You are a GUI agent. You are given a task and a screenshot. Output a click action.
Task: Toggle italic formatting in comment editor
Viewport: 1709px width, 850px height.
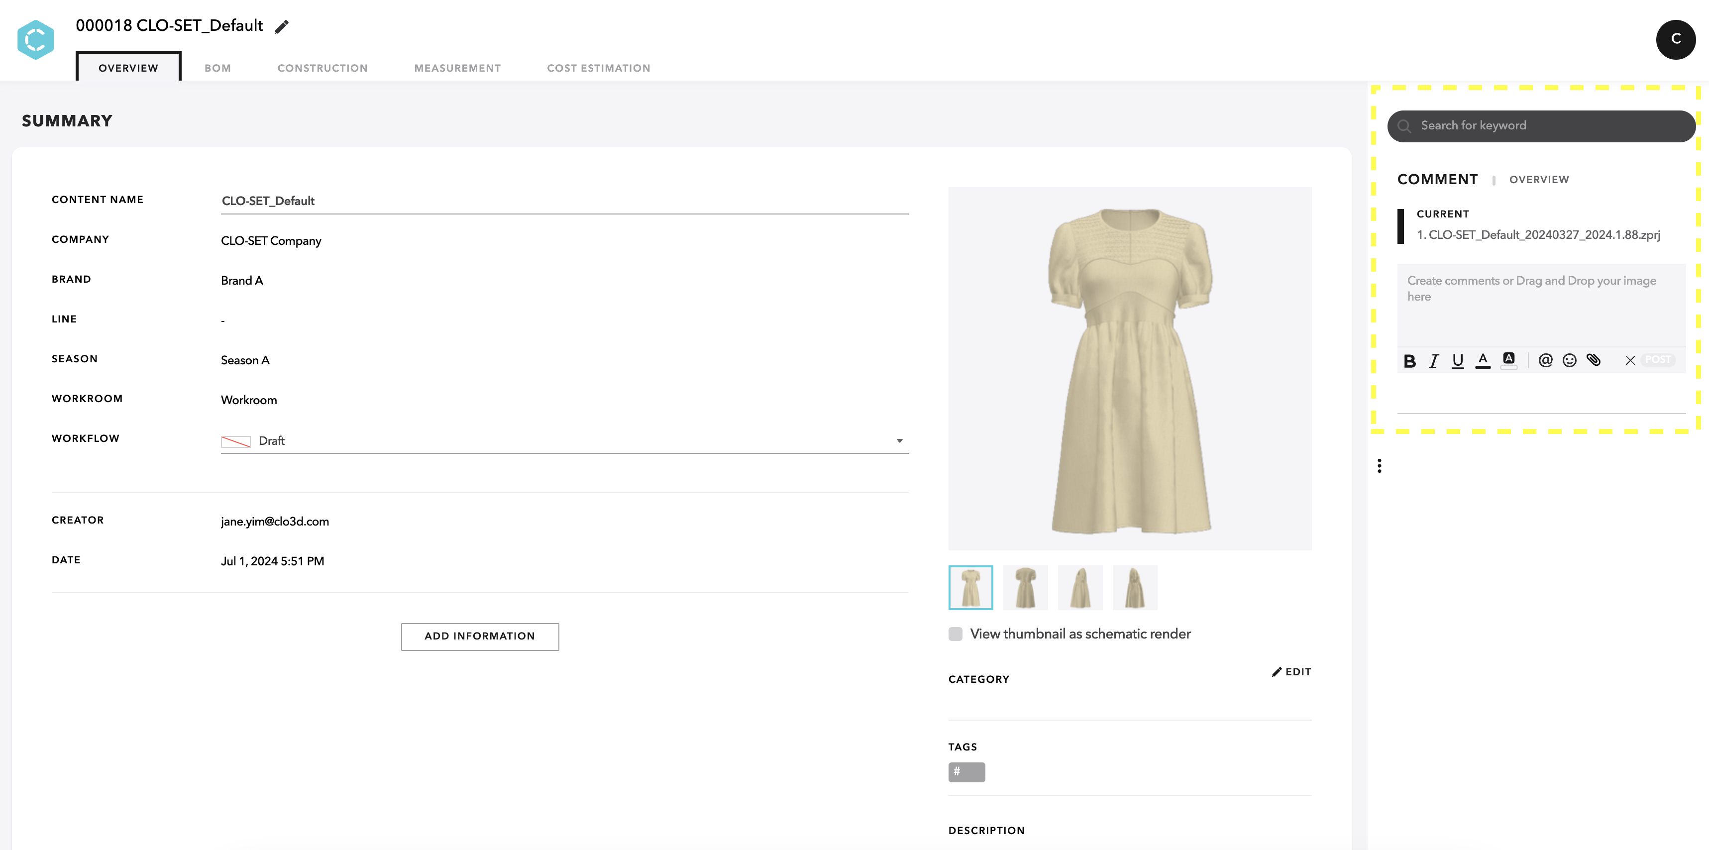click(1434, 360)
